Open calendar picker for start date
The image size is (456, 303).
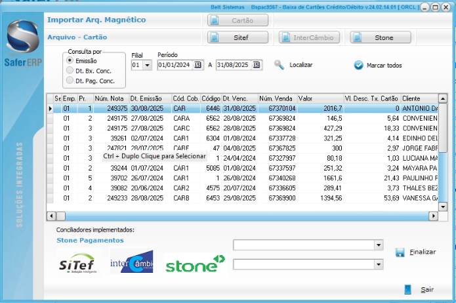point(197,65)
